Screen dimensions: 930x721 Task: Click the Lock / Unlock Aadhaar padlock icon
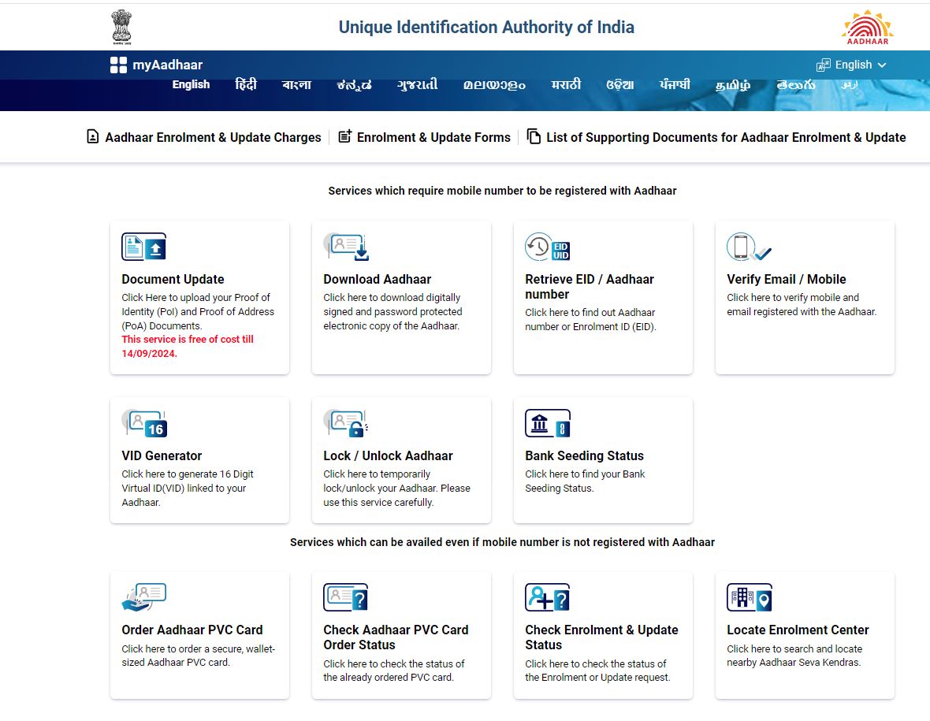coord(346,423)
